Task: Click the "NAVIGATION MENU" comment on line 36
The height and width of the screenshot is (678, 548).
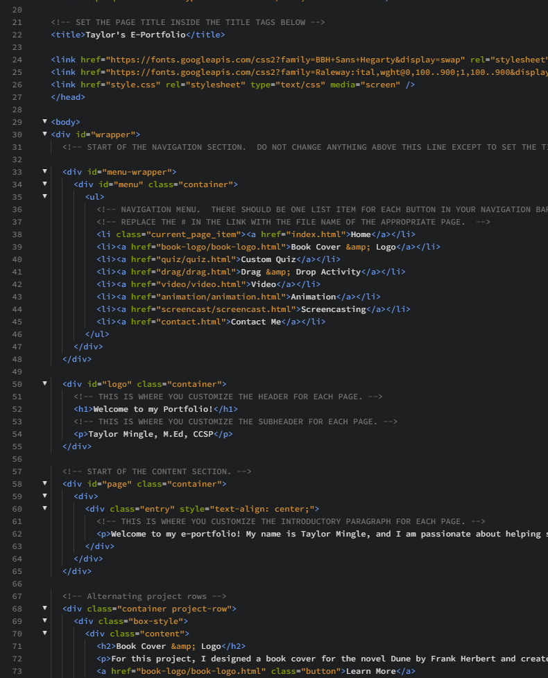Action: point(323,210)
